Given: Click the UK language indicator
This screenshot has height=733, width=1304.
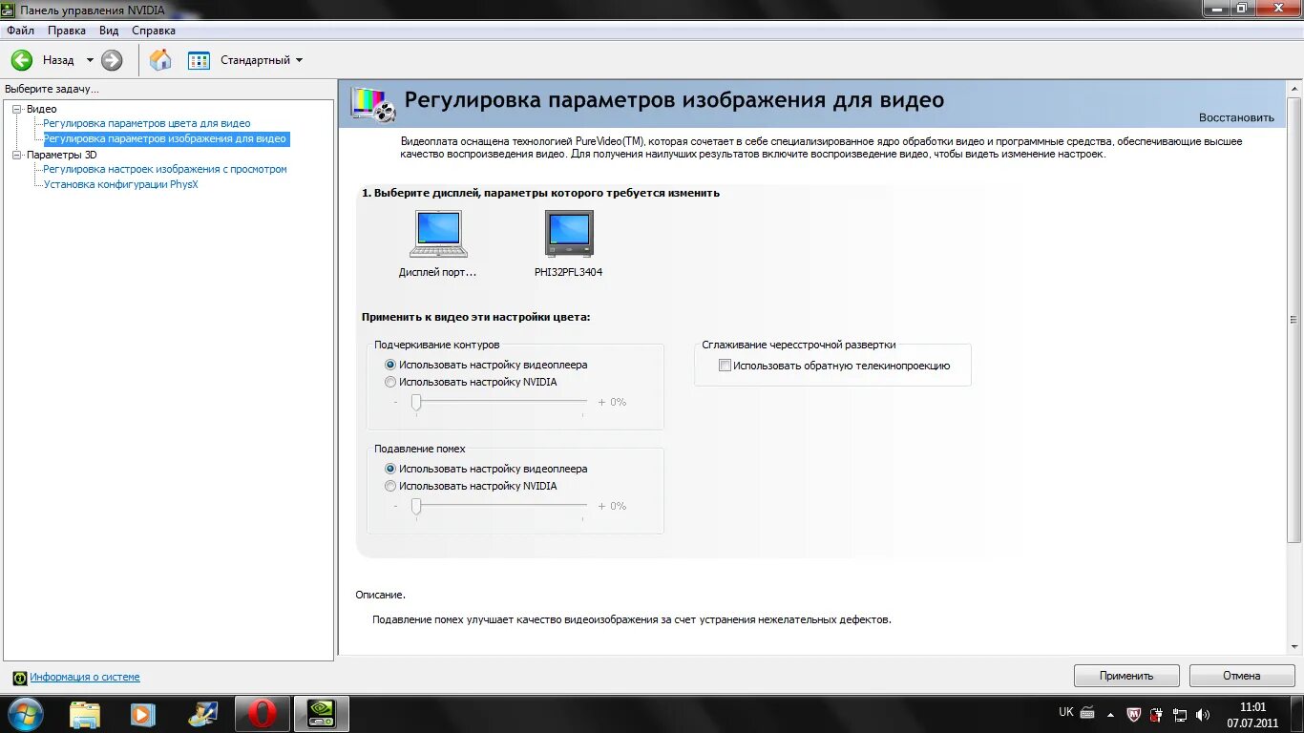Looking at the screenshot, I should (x=1066, y=712).
